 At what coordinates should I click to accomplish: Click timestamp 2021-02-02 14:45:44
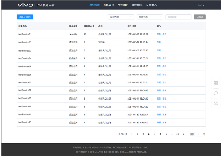pos(138,42)
